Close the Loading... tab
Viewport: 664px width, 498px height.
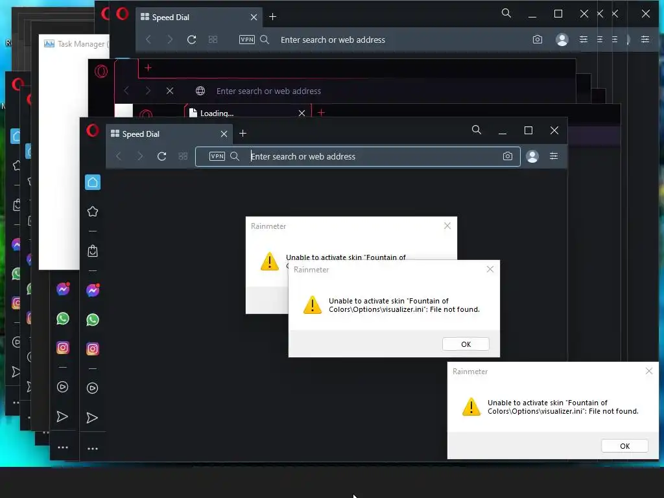coord(302,113)
